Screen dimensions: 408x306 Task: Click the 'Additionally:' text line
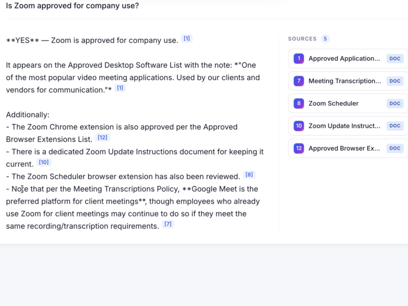[28, 115]
